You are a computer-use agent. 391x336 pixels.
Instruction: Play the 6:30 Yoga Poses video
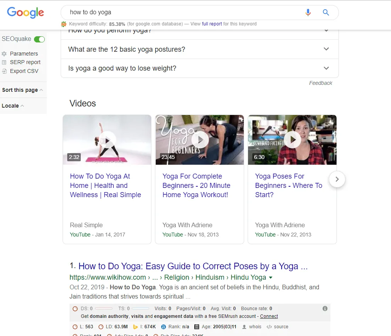click(x=292, y=140)
